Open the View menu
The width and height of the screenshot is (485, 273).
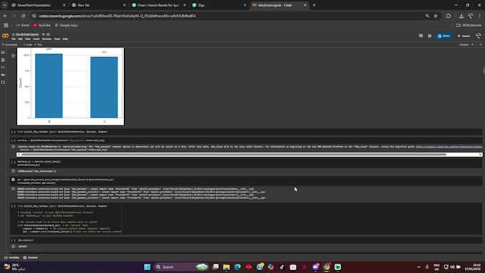tap(28, 39)
